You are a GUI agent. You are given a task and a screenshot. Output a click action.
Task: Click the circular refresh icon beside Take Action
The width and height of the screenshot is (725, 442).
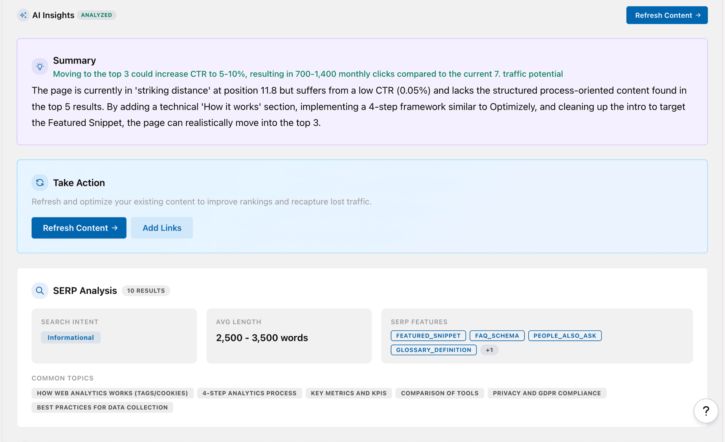point(40,182)
